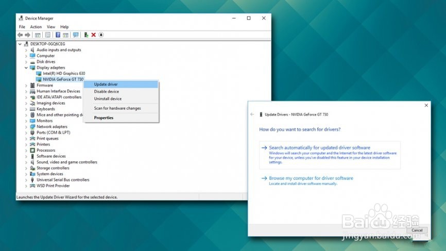Image resolution: width=446 pixels, height=251 pixels.
Task: Click the scan hardware monitor toolbar icon
Action: coord(75,35)
